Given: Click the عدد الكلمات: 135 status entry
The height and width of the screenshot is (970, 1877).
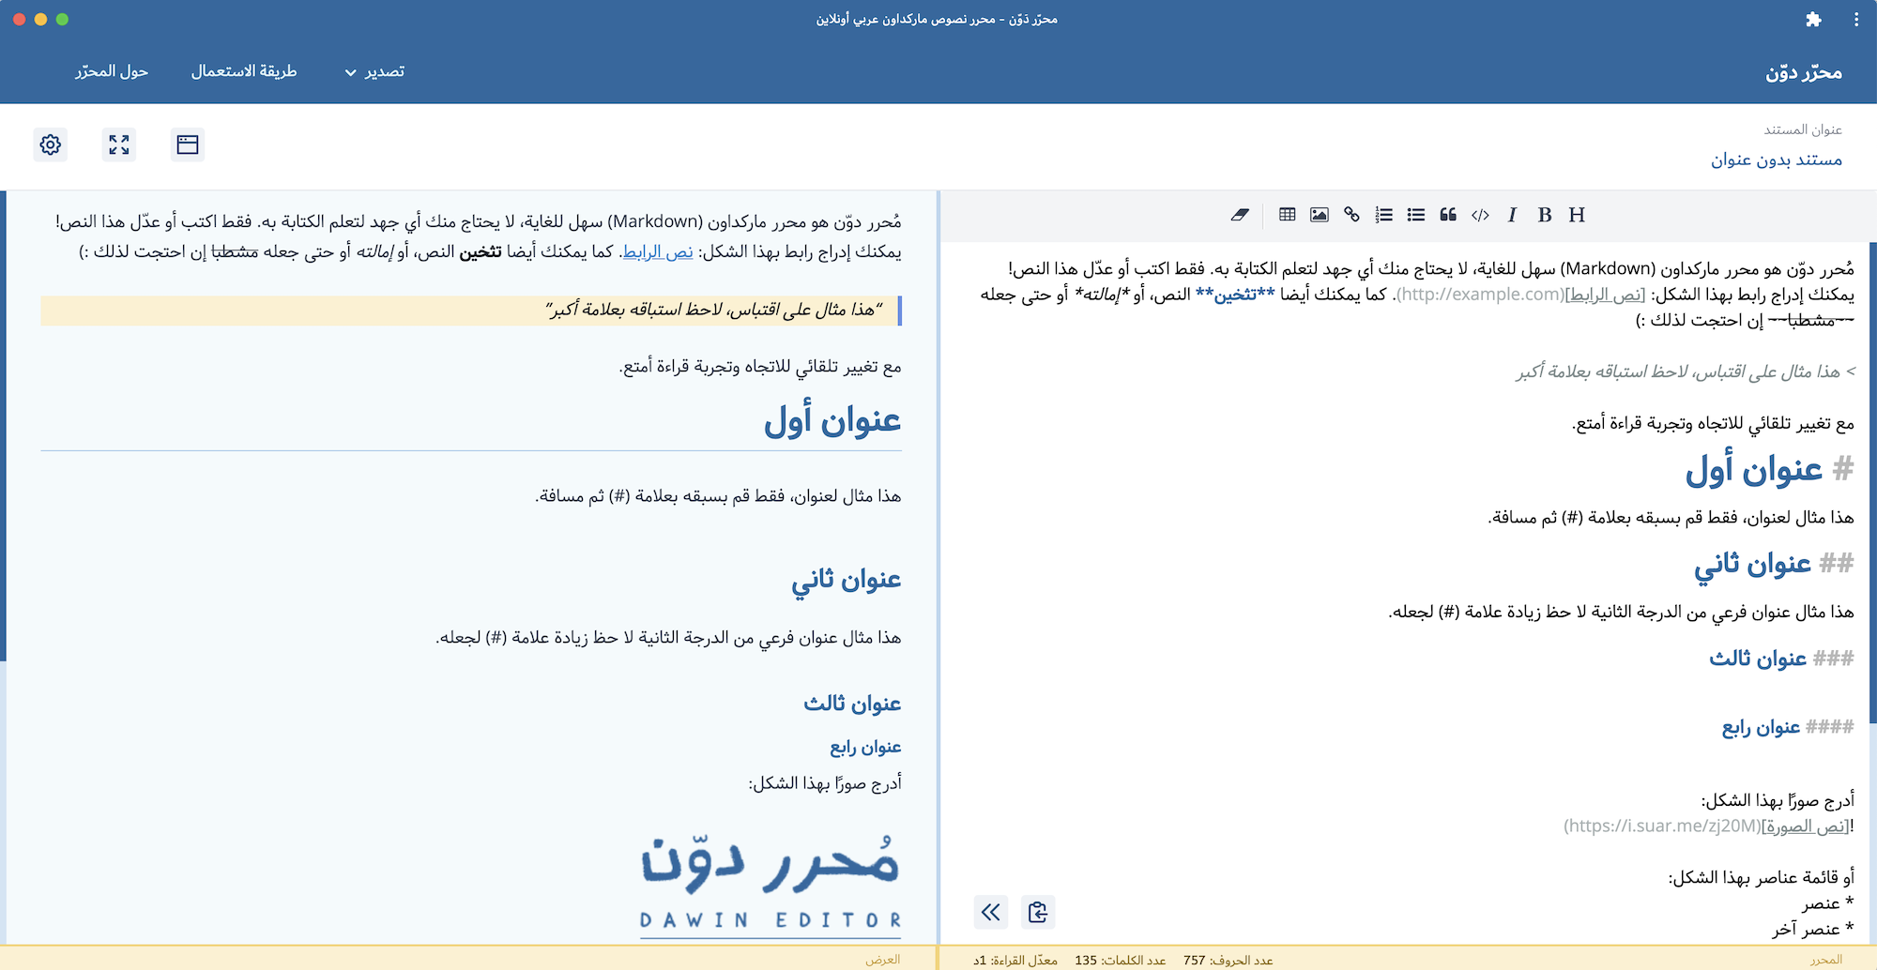Looking at the screenshot, I should (x=1121, y=960).
